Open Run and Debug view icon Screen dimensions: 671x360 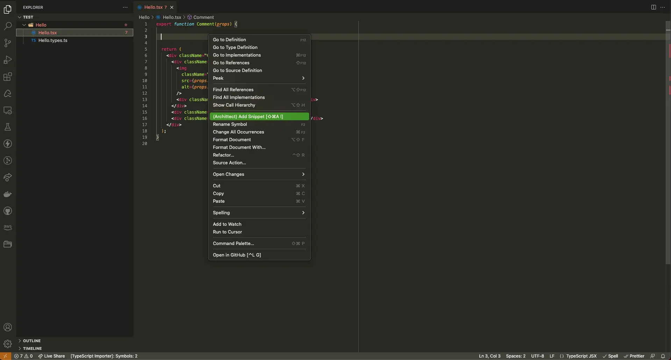pos(8,60)
